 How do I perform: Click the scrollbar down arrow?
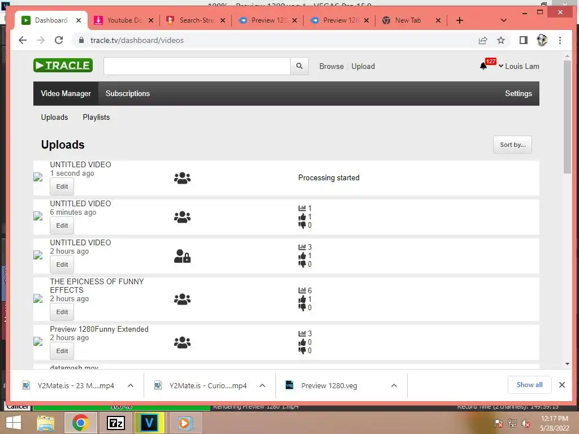(567, 364)
